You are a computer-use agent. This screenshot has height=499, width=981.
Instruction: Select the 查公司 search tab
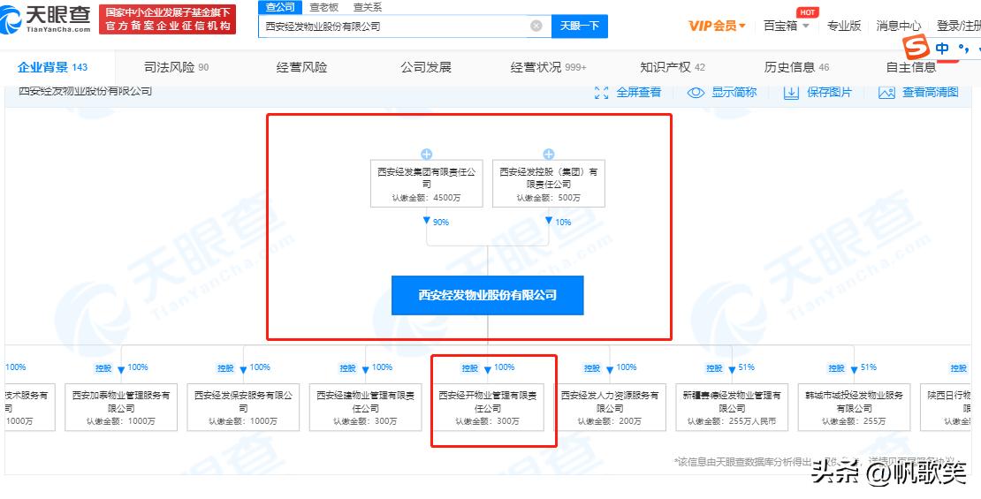pos(279,7)
